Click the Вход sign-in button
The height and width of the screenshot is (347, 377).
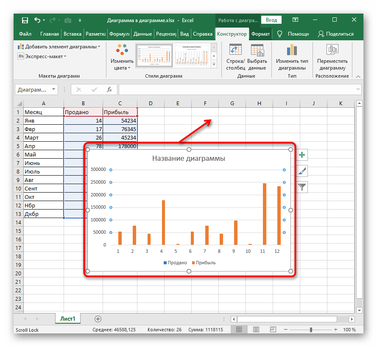tap(271, 20)
